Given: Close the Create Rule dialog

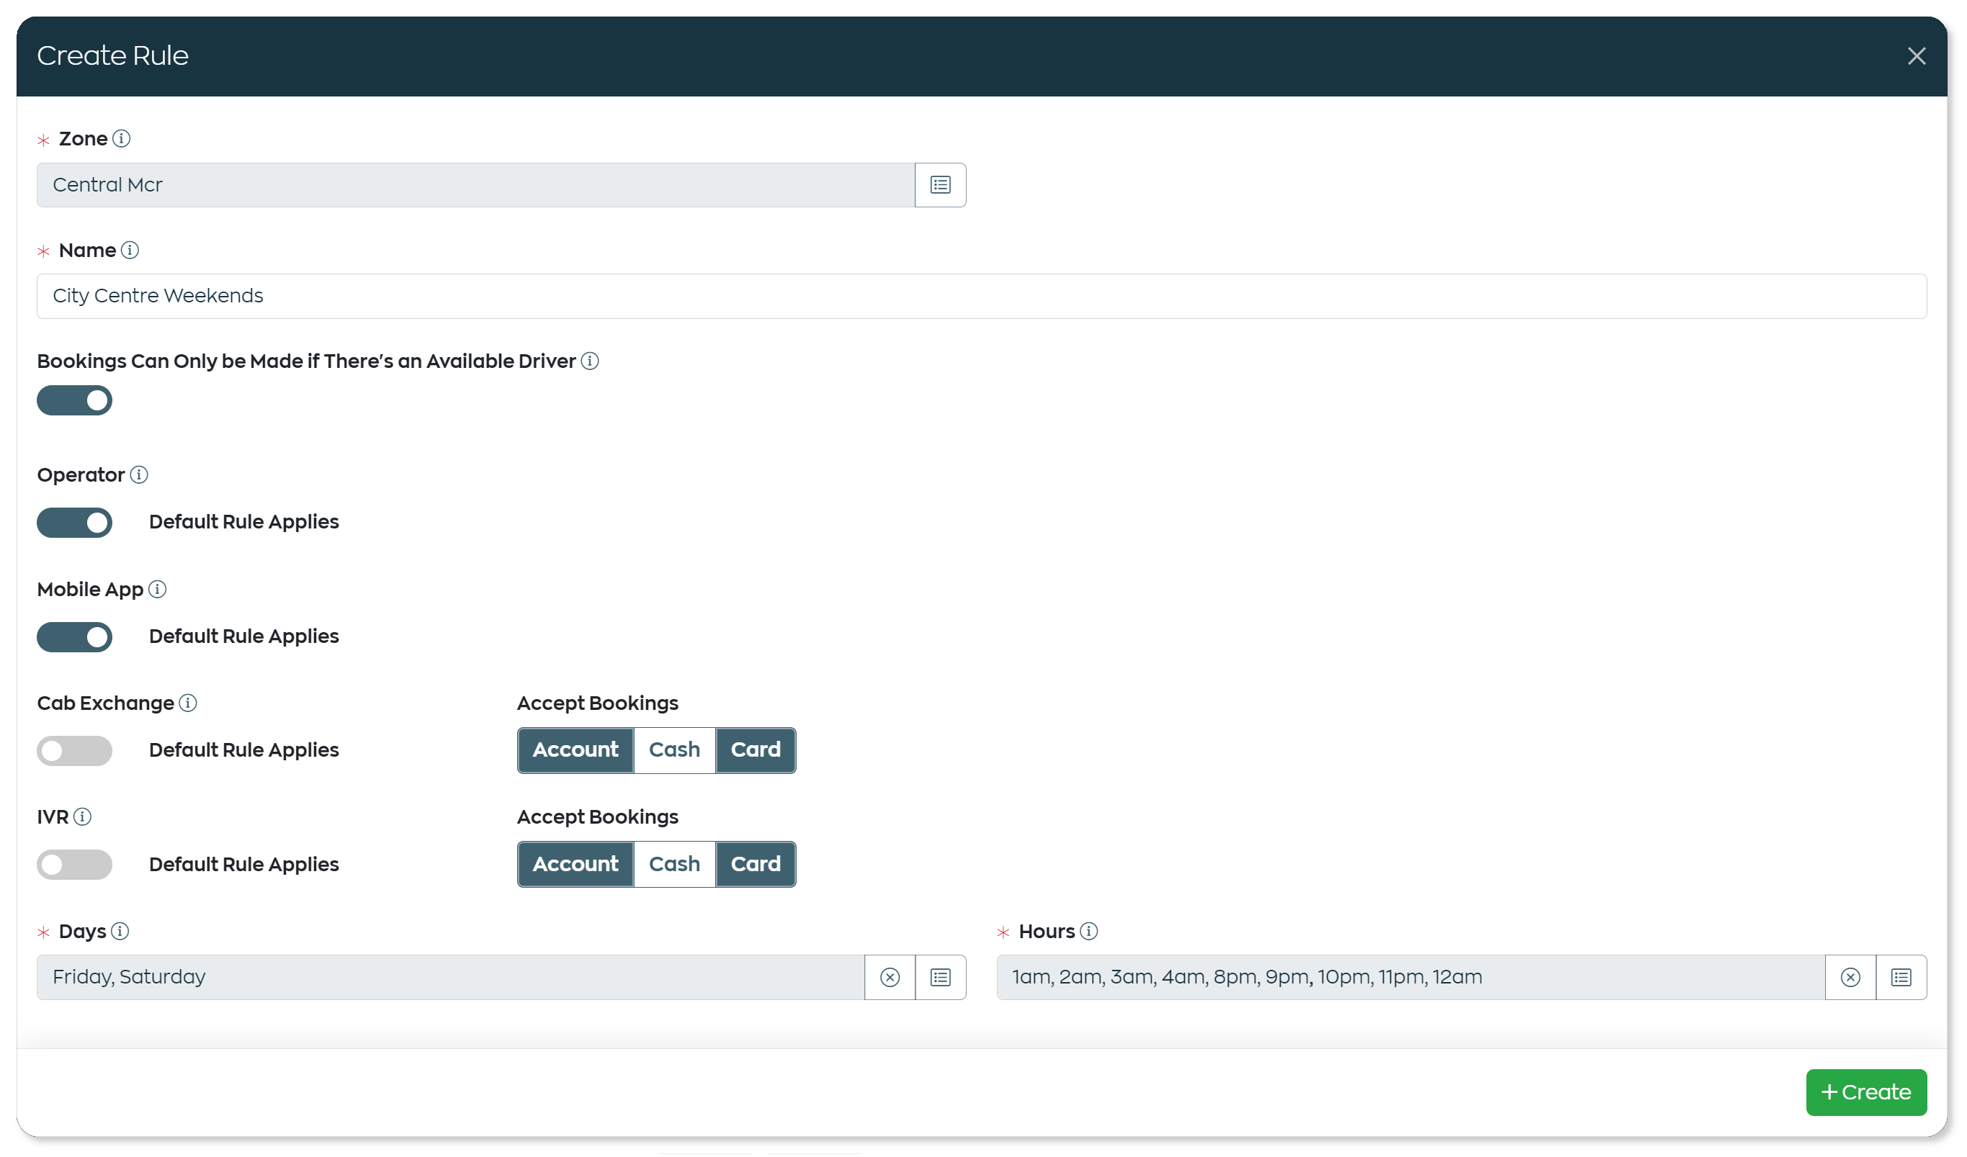Looking at the screenshot, I should click(x=1917, y=55).
